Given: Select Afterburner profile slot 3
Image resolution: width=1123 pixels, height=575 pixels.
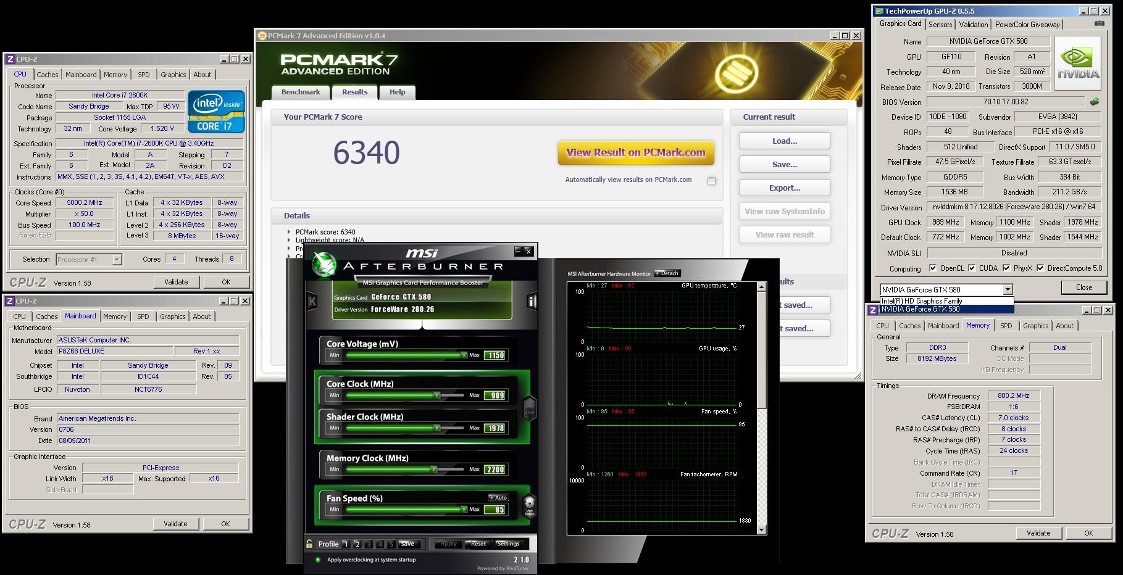Looking at the screenshot, I should 369,544.
